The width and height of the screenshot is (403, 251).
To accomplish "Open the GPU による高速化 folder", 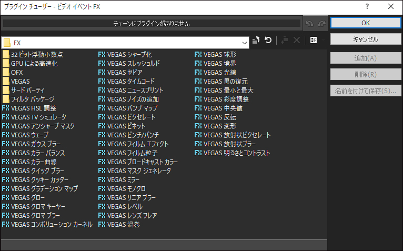I will click(x=30, y=64).
